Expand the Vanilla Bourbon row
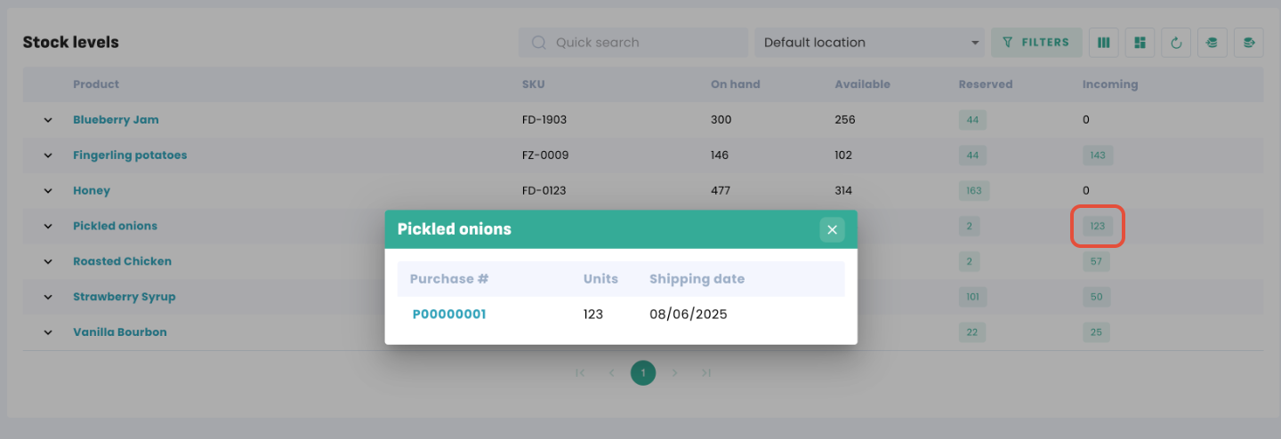 point(48,332)
